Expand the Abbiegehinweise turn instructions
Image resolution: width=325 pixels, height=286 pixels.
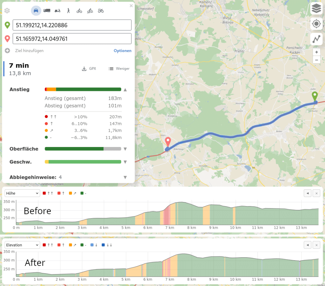coord(125,177)
